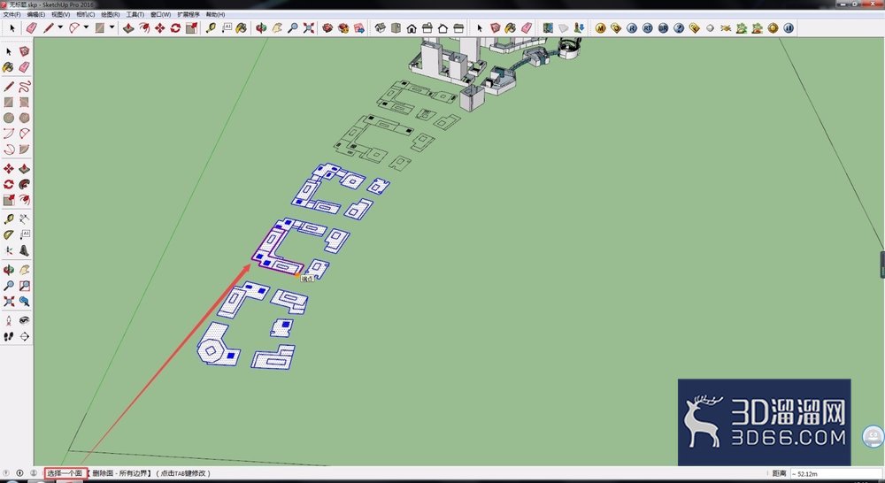This screenshot has height=483, width=885.
Task: Select the Polygon tool
Action: coord(24,118)
